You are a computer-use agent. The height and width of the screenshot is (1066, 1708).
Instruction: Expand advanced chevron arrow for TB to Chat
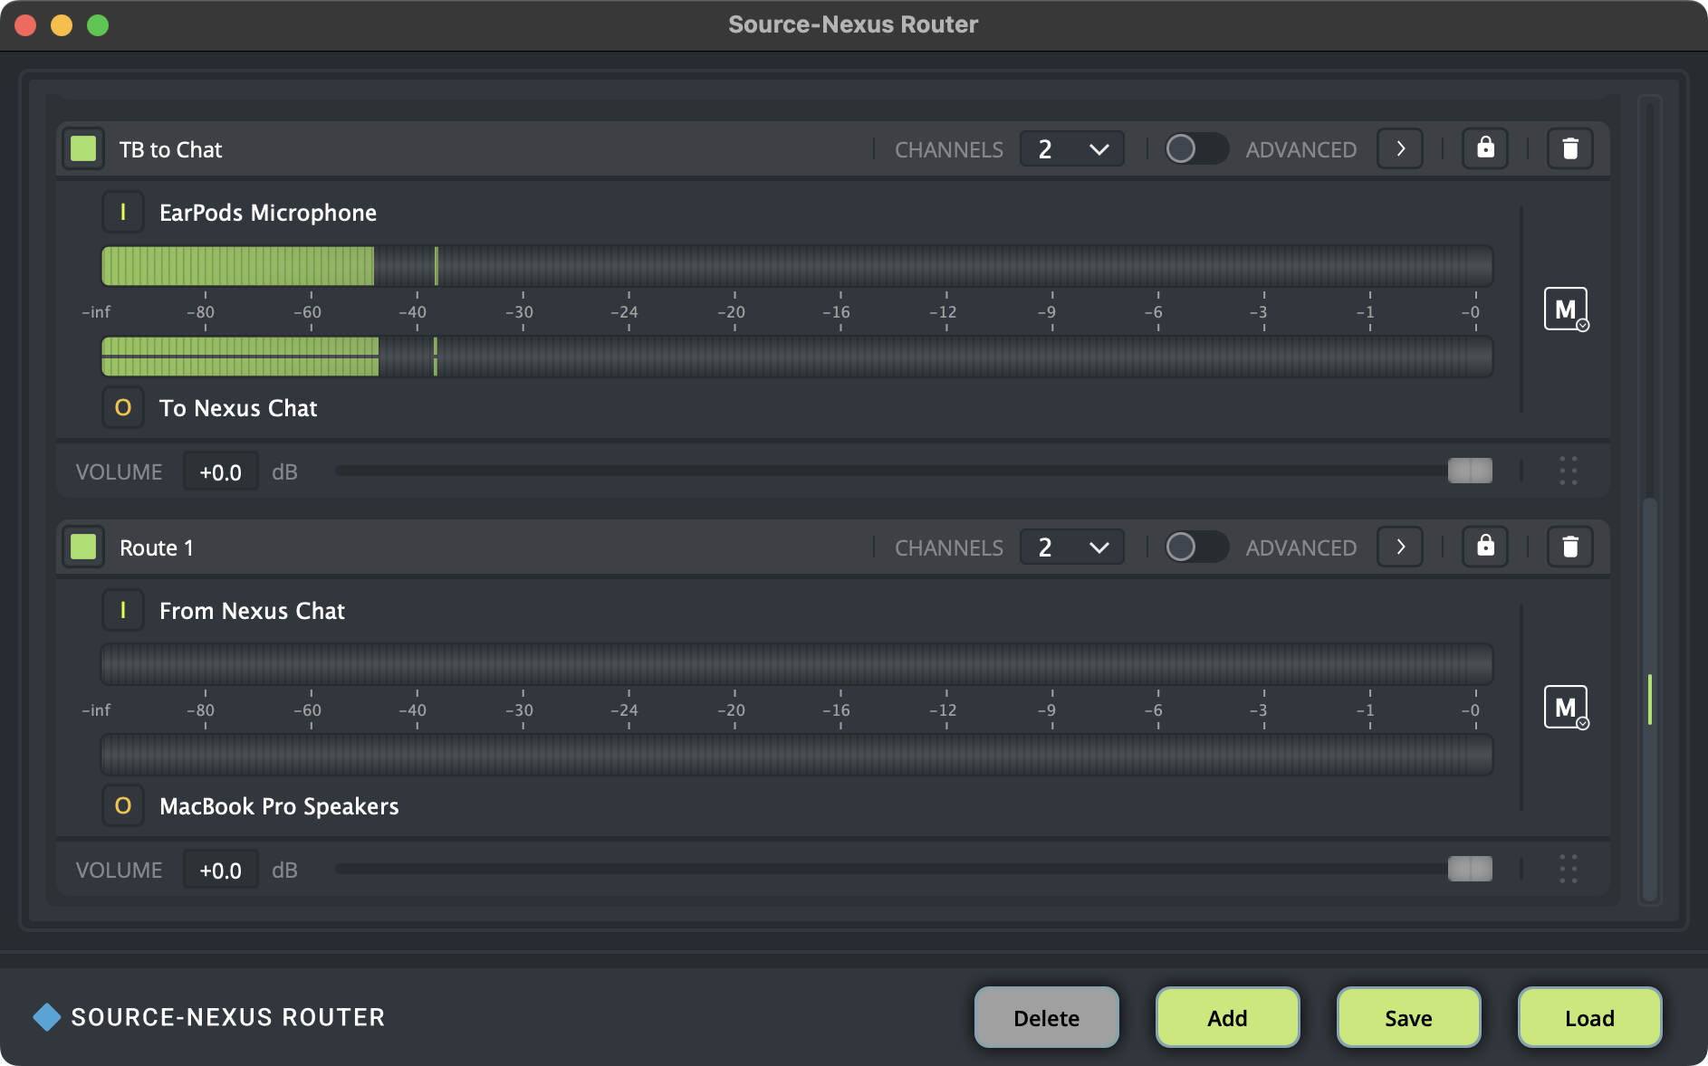1400,148
